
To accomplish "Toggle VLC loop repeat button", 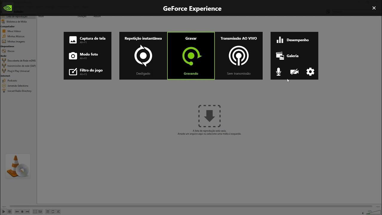I will 53,211.
